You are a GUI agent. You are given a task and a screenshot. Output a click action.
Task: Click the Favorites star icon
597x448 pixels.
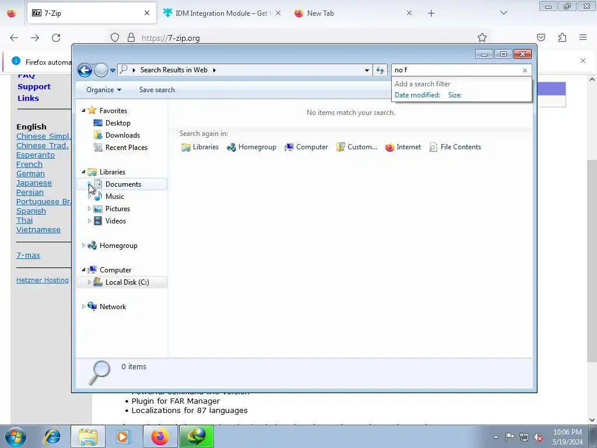tap(92, 110)
